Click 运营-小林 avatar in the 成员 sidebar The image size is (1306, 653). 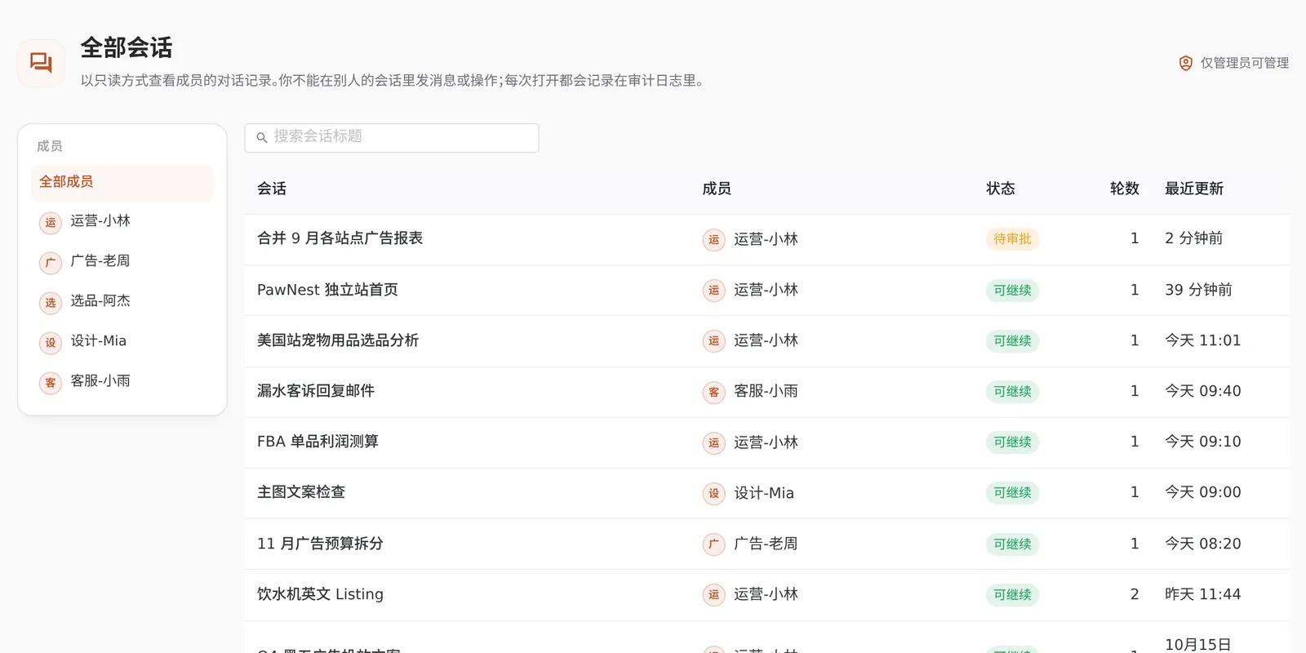click(51, 222)
